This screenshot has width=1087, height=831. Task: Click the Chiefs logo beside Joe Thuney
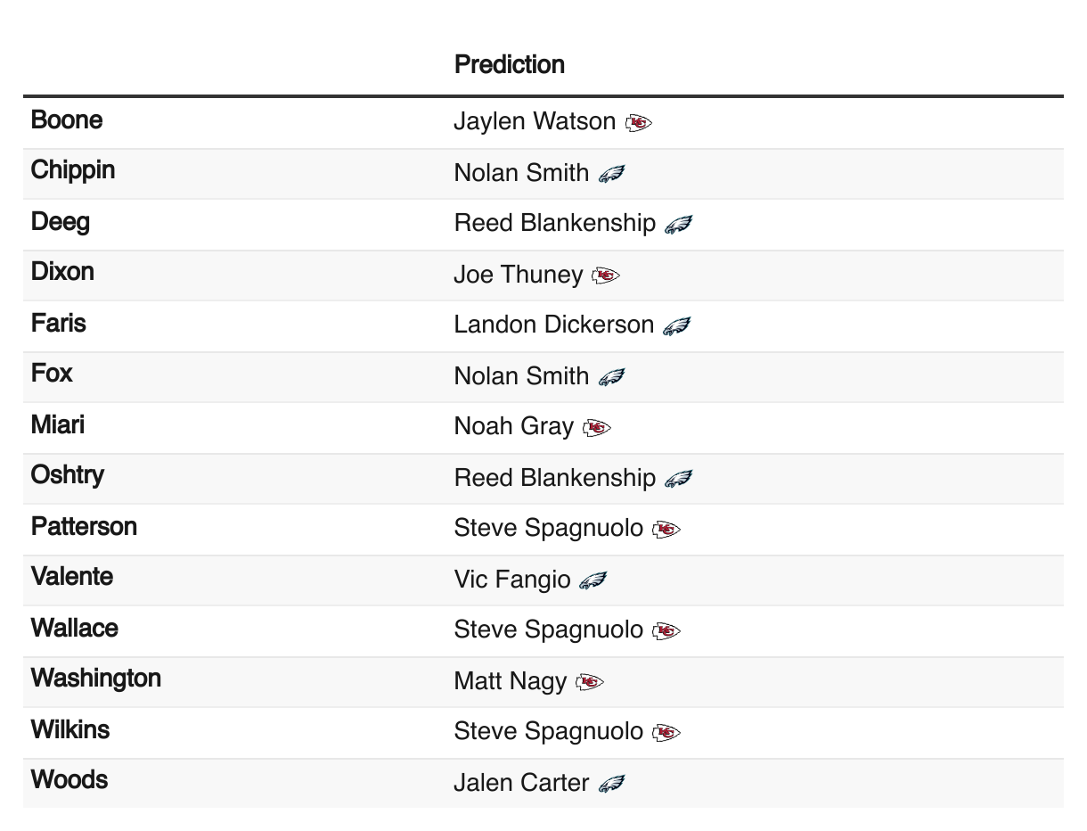[606, 276]
